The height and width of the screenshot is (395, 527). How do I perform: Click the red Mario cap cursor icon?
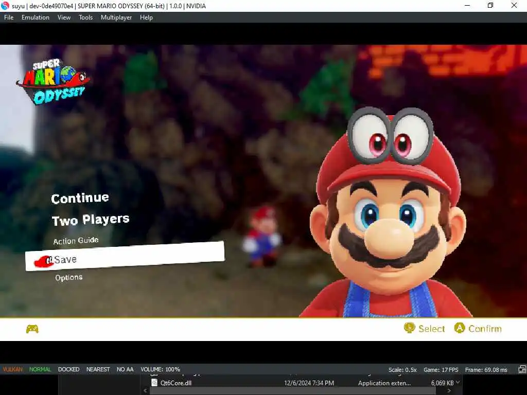point(44,261)
